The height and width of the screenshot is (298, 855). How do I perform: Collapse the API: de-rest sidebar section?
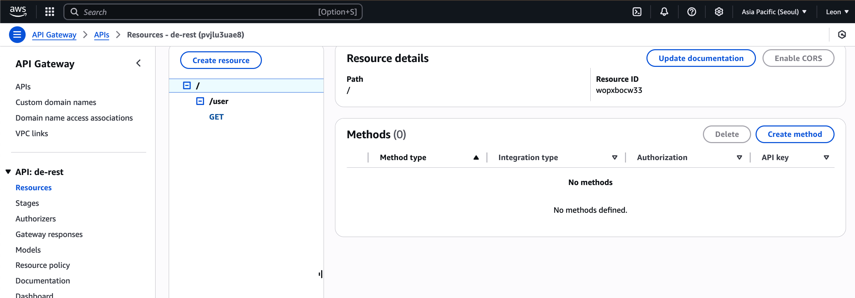(8, 172)
